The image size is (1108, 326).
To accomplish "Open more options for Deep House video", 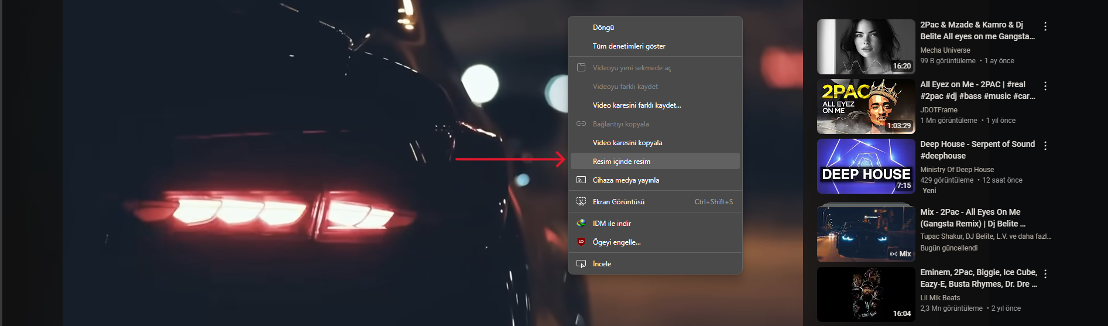I will tap(1045, 146).
